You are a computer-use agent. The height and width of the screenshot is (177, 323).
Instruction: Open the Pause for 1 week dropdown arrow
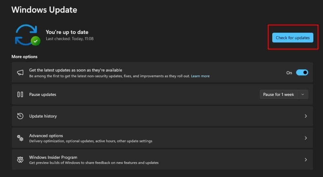tap(303, 94)
